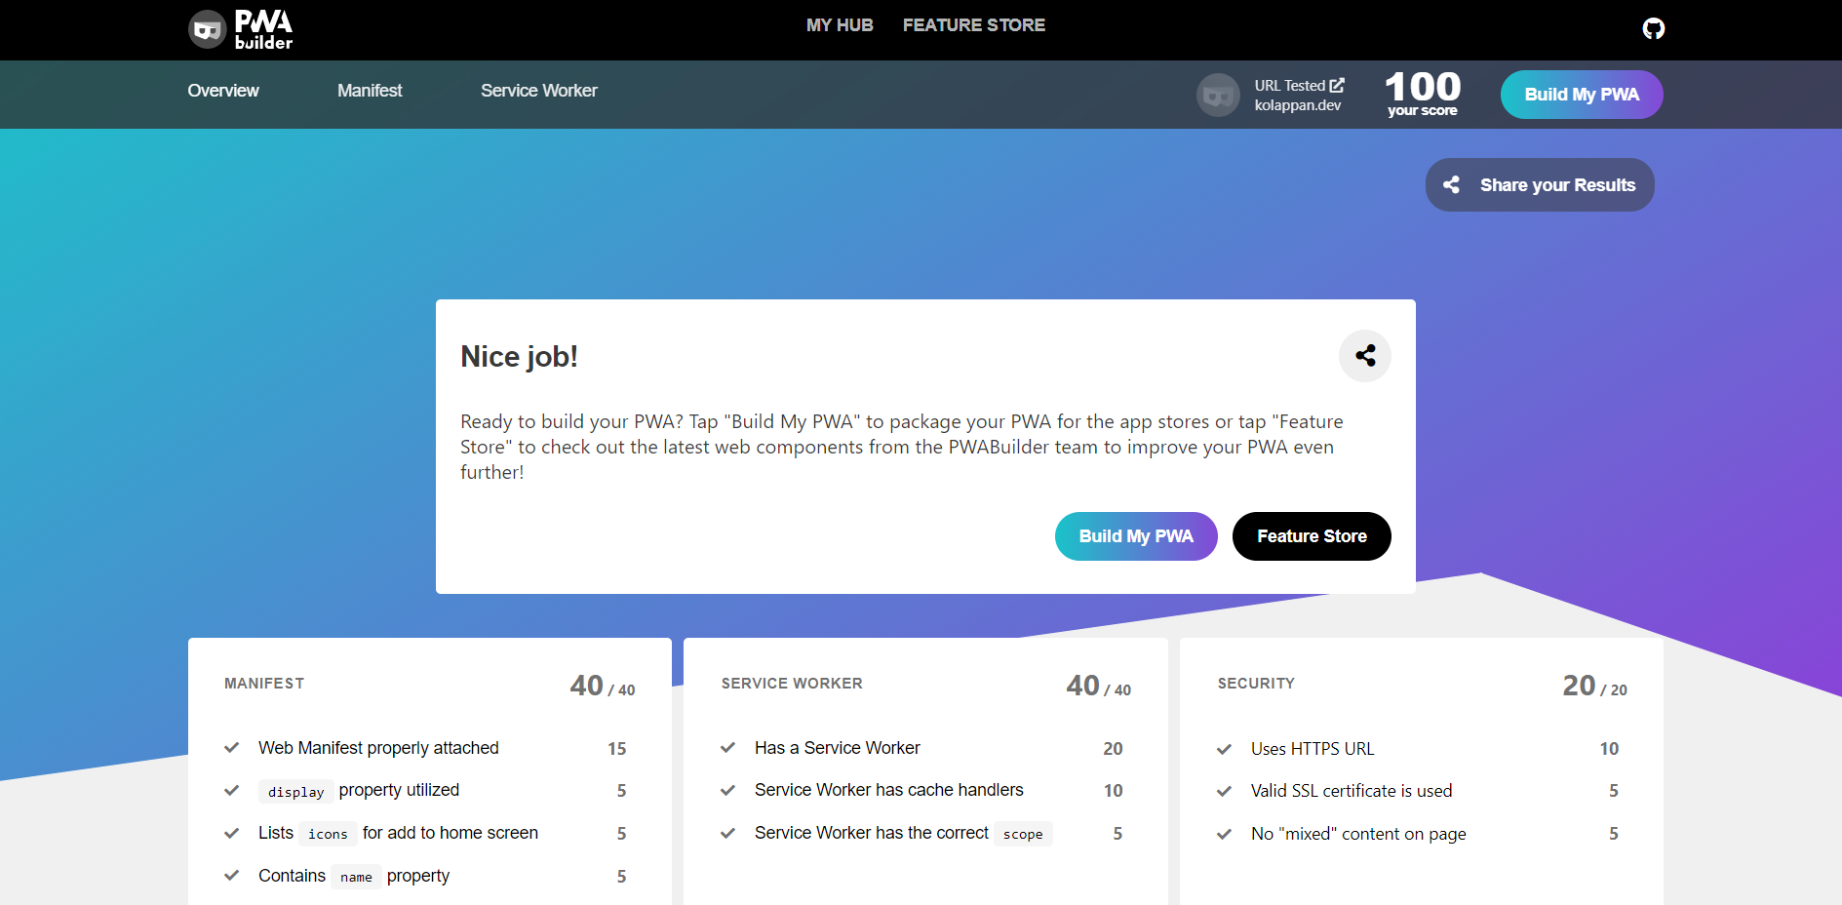The height and width of the screenshot is (905, 1842).
Task: Click the kolappan.dev text
Action: (x=1298, y=105)
